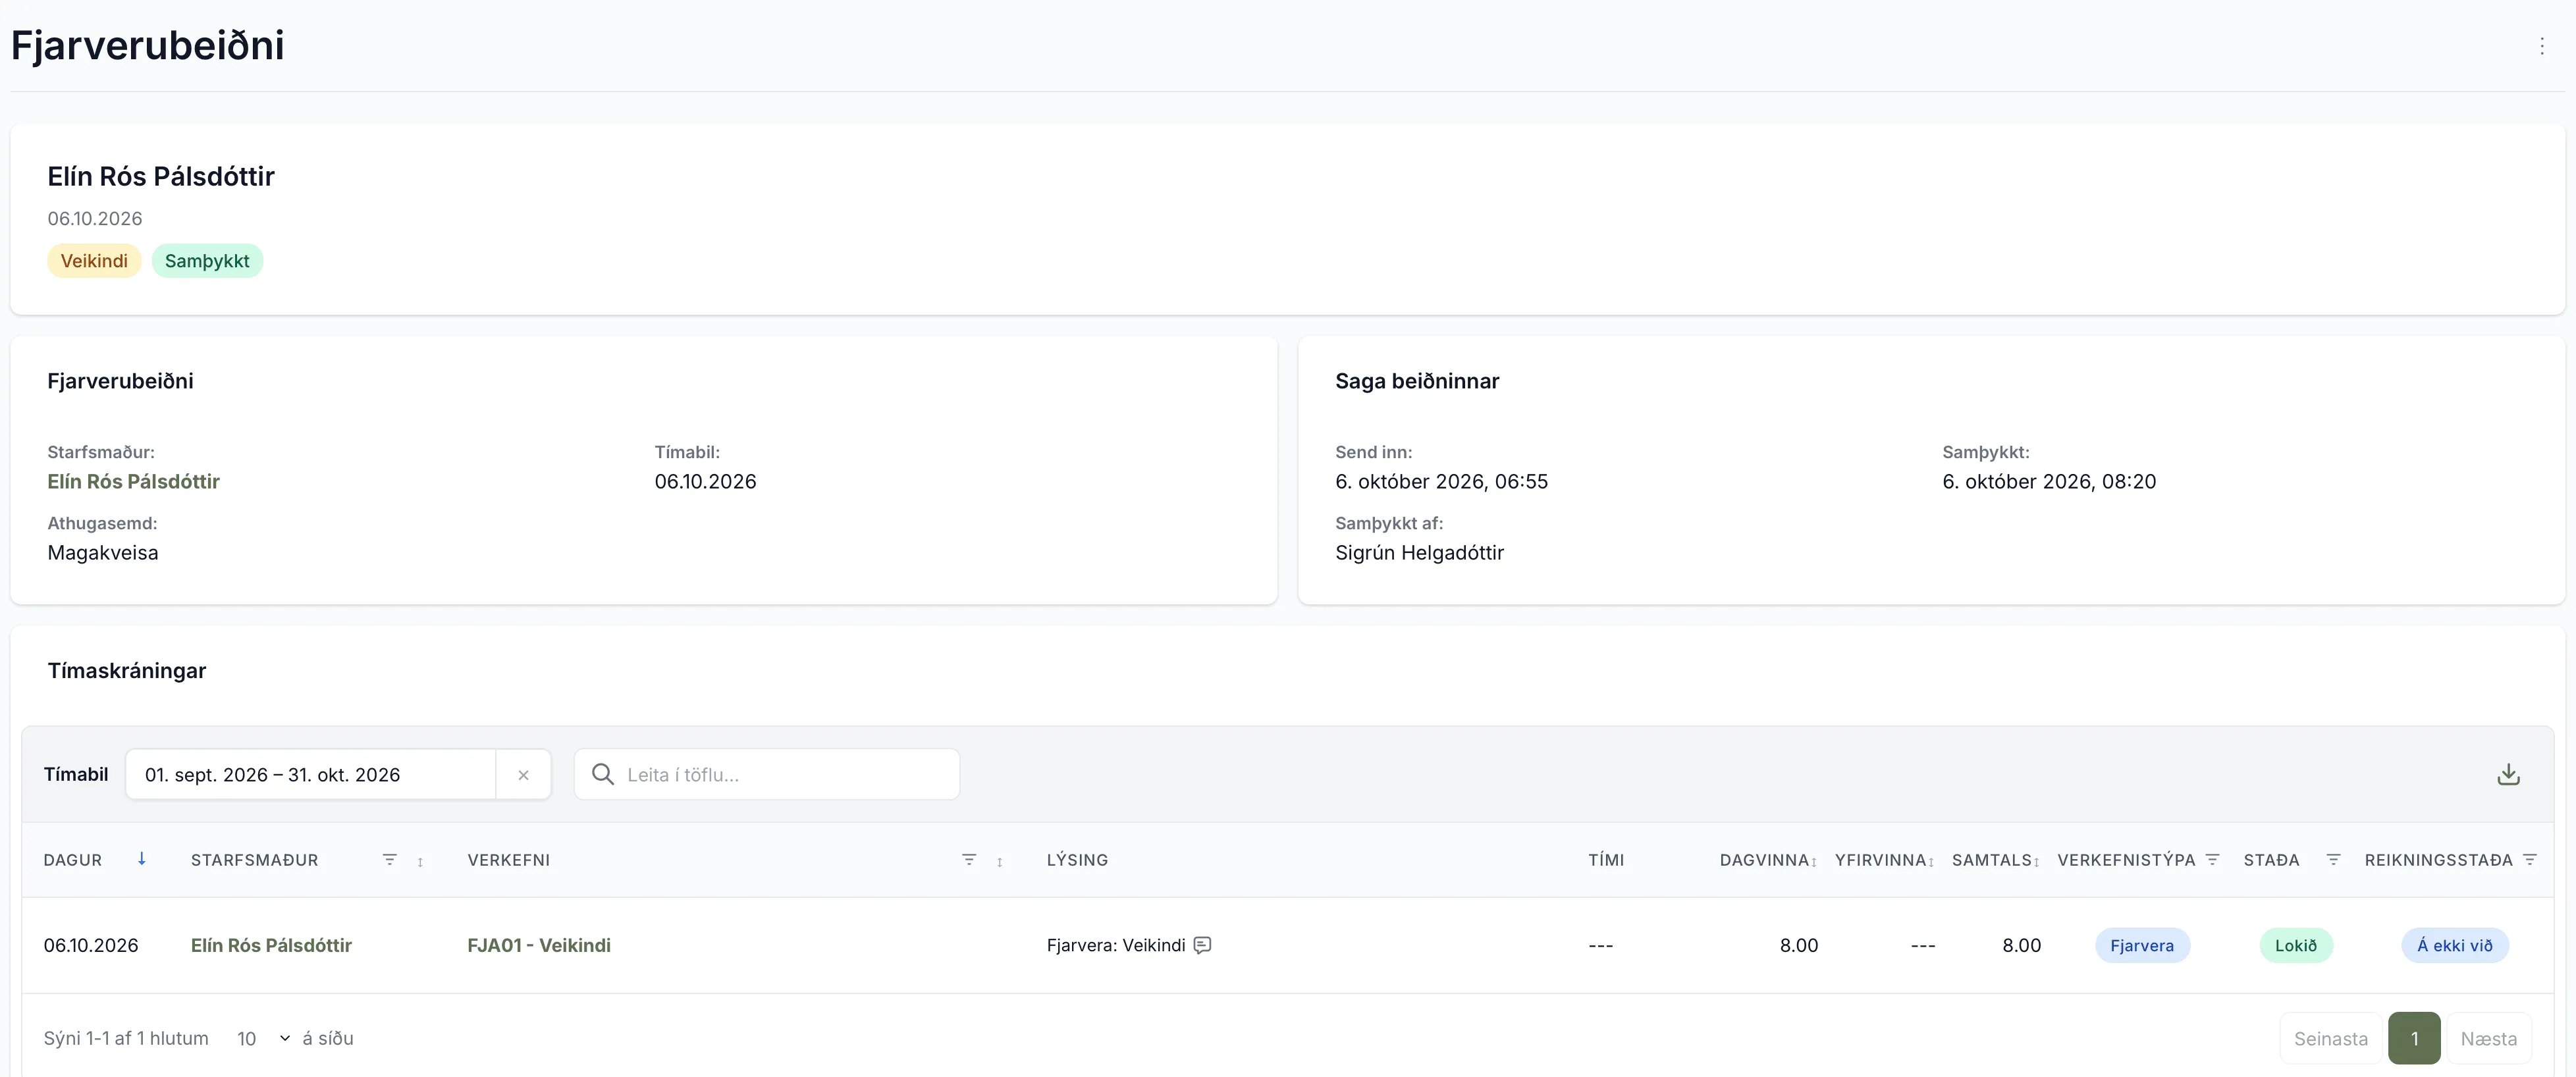2576x1077 pixels.
Task: Click the Tími column header
Action: click(x=1606, y=860)
